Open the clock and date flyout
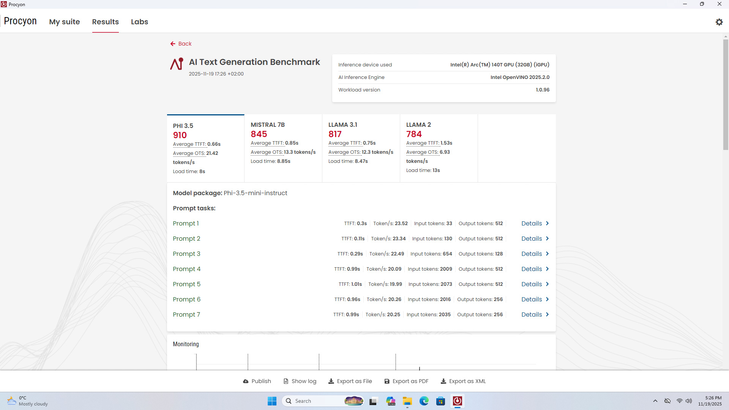Screen dimensions: 729x410 pos(710,401)
